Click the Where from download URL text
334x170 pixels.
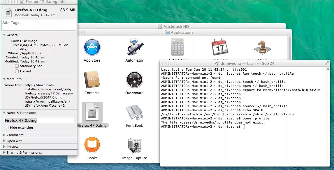(48, 95)
